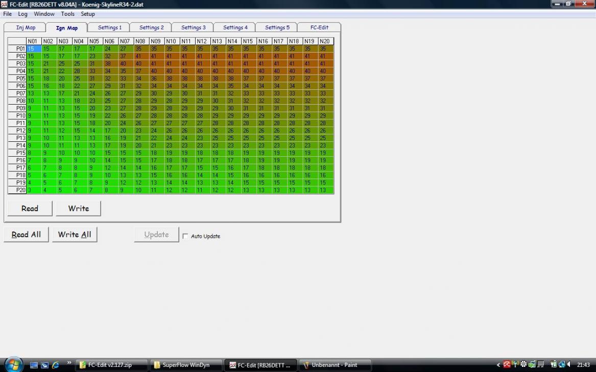The image size is (596, 372).
Task: Switch to the Inj Map tab
Action: 26,28
